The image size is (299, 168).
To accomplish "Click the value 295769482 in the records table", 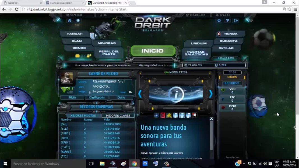I will pos(112,157).
